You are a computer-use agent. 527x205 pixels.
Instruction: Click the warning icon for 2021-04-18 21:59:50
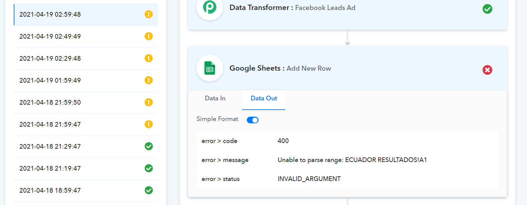pos(149,102)
